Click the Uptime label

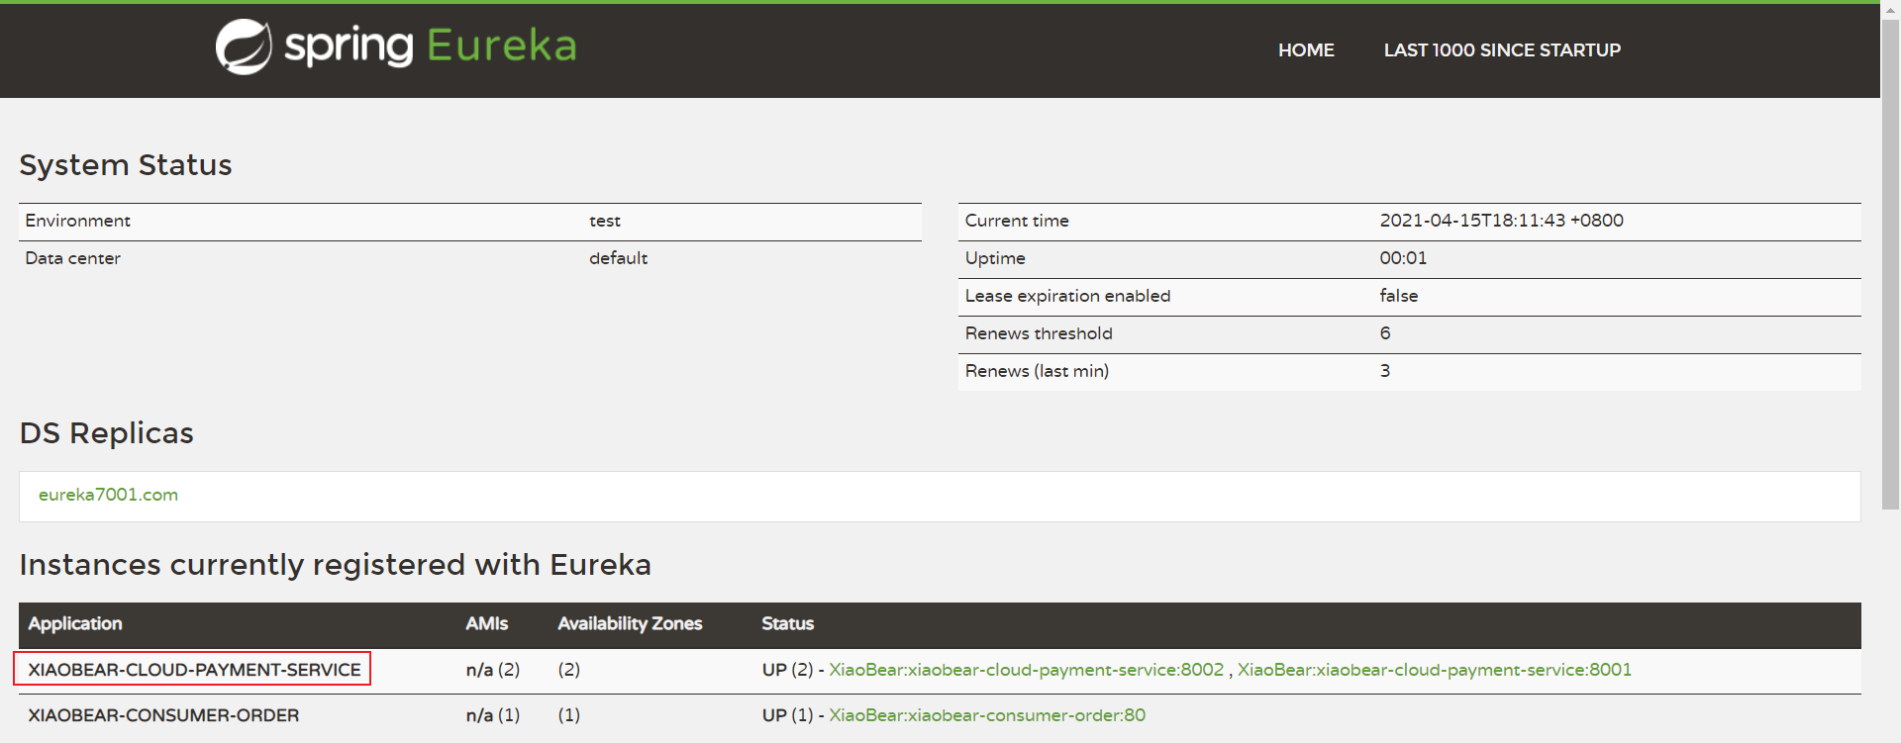click(x=995, y=258)
